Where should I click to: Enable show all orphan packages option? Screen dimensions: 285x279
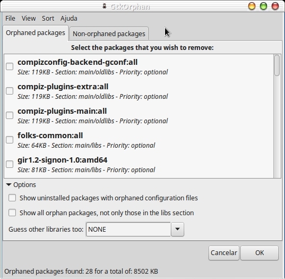point(12,213)
